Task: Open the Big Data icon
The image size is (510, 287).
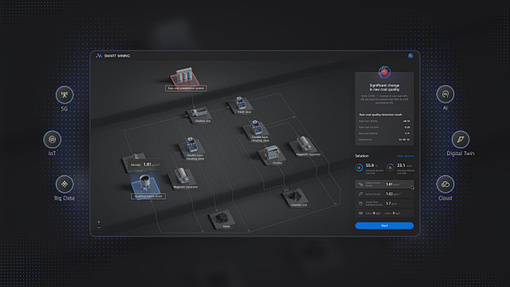Action: (x=64, y=184)
